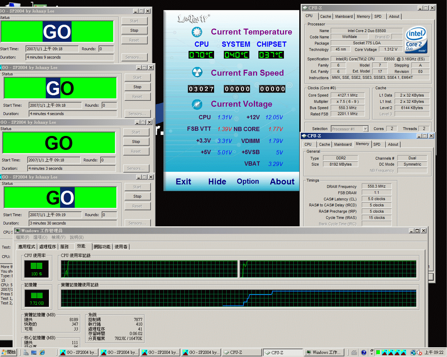Click the CPU usage history graph
447x357 pixels.
[x=239, y=269]
